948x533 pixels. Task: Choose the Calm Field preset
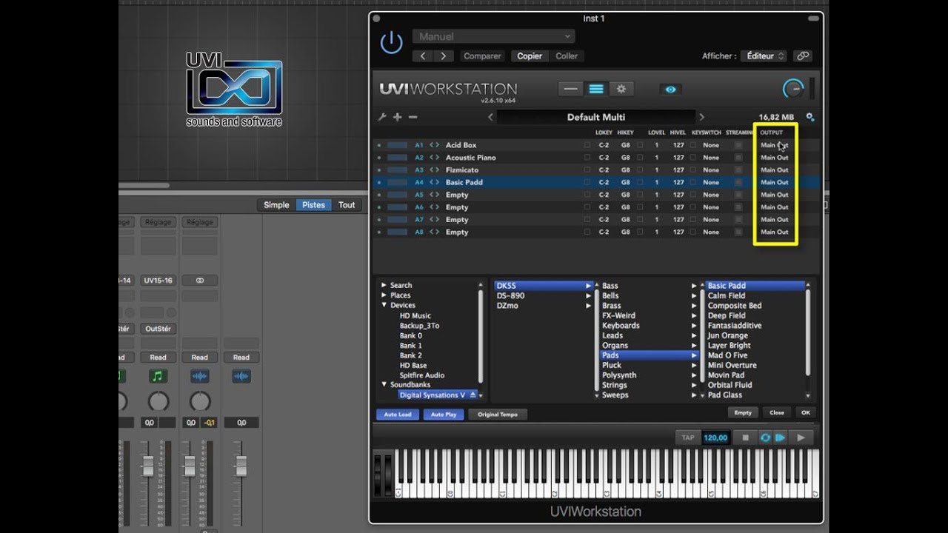pyautogui.click(x=727, y=295)
